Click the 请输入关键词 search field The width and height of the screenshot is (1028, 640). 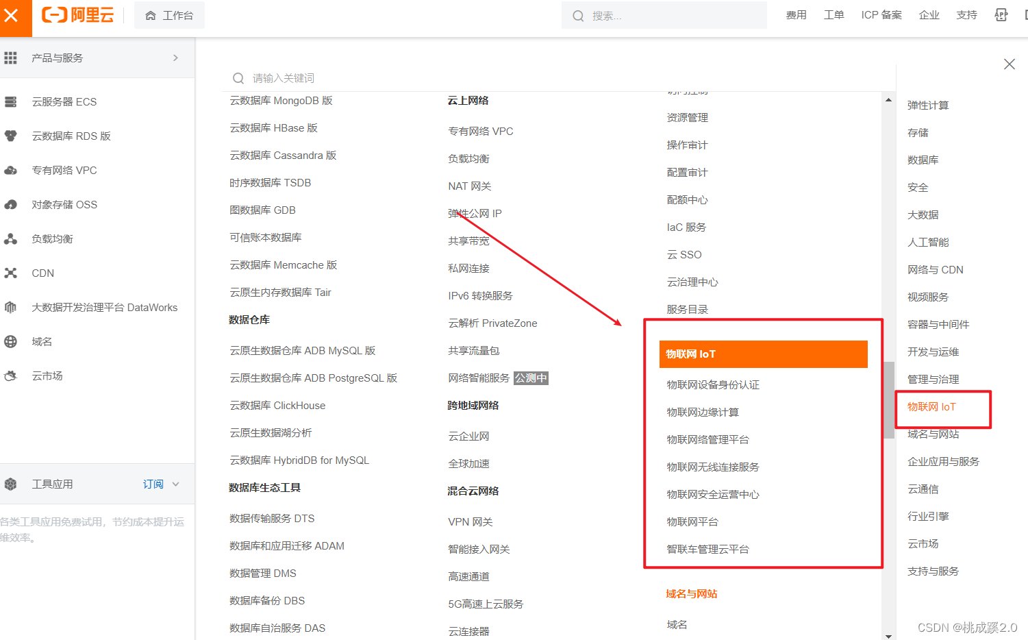coord(558,78)
